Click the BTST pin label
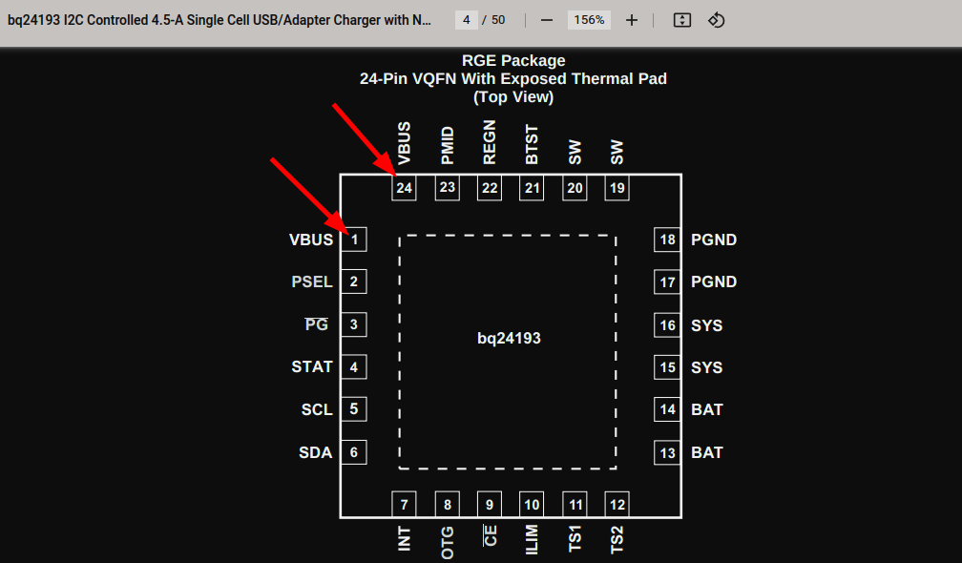Image resolution: width=962 pixels, height=563 pixels. [532, 145]
